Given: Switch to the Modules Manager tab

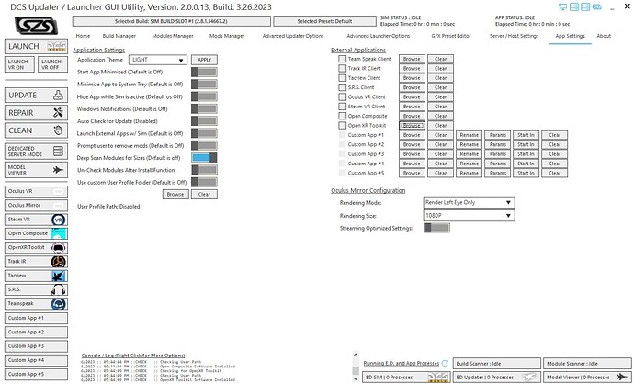Looking at the screenshot, I should [x=173, y=36].
